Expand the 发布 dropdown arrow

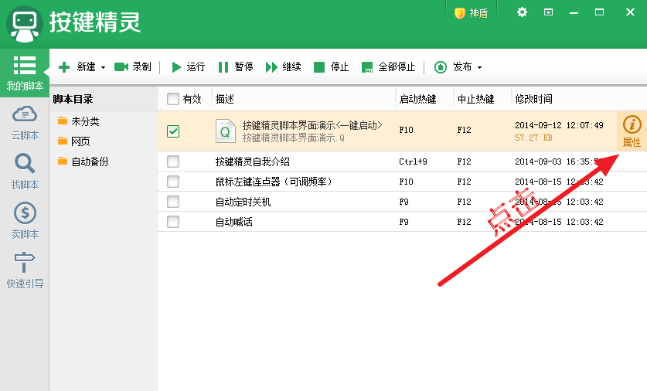(x=479, y=67)
